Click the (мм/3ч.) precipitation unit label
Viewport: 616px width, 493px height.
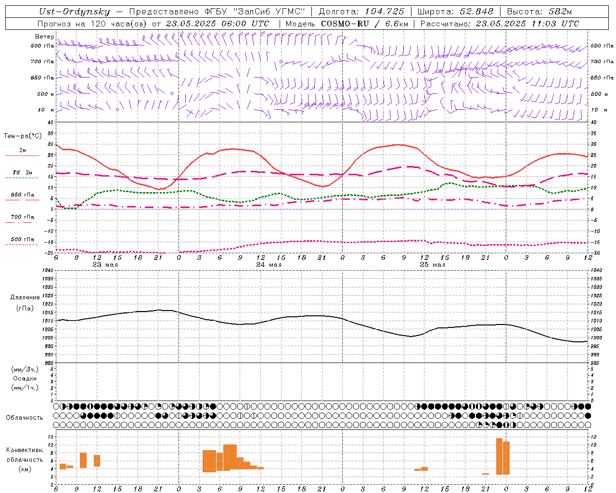click(25, 369)
